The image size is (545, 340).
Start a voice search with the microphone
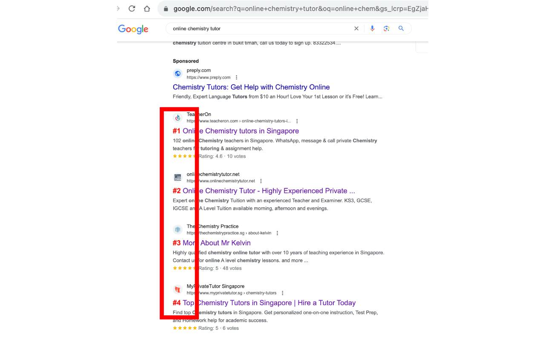tap(372, 28)
